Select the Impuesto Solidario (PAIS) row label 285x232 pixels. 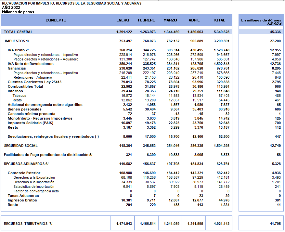point(30,123)
